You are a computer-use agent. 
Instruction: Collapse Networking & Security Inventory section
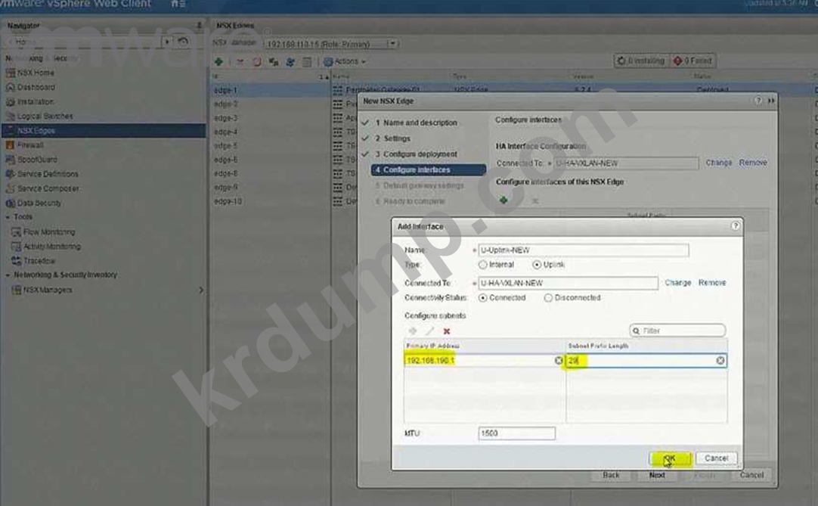tap(8, 275)
